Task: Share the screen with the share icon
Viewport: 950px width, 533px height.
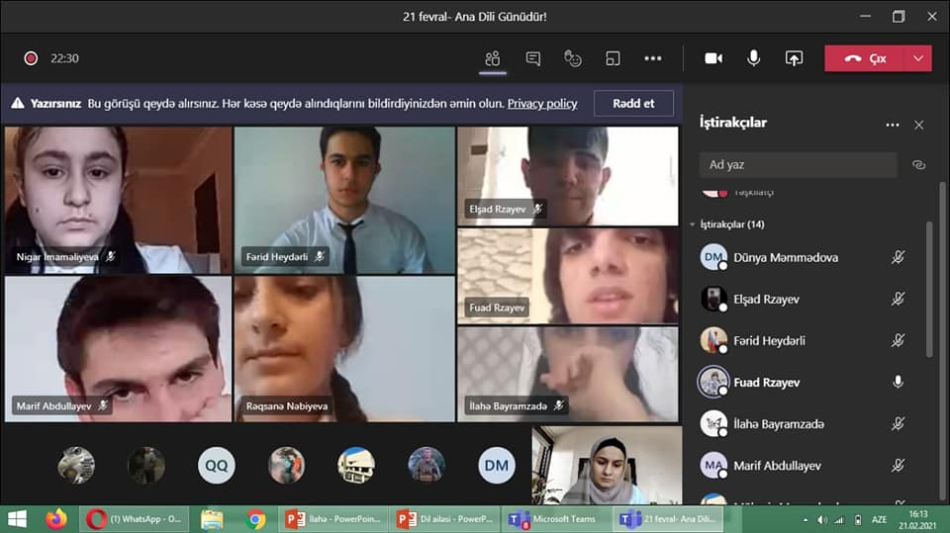Action: point(794,58)
